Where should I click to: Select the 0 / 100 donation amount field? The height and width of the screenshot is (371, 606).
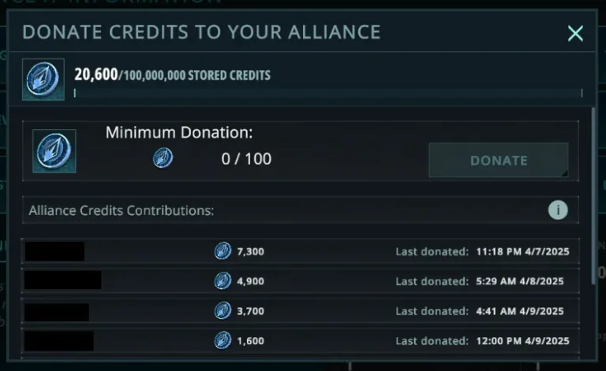[x=246, y=159]
